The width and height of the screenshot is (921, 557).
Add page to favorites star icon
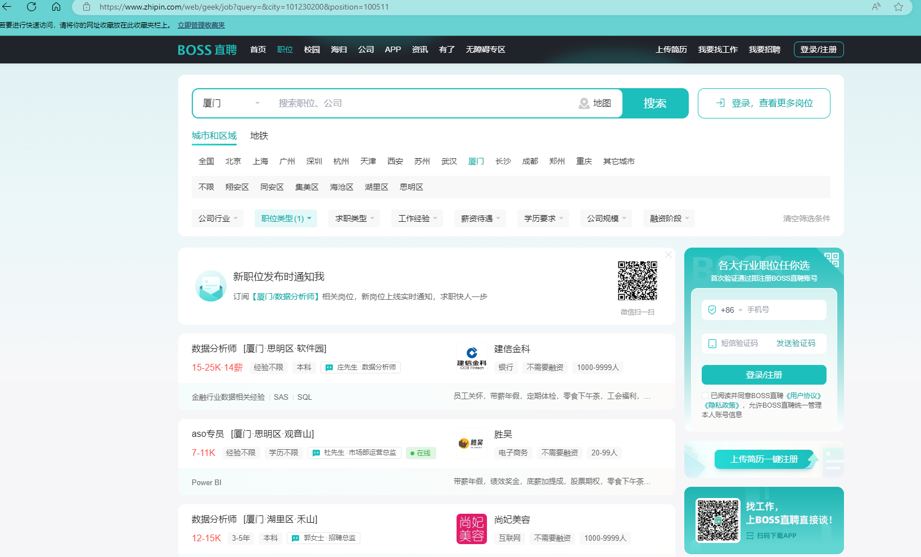click(899, 7)
